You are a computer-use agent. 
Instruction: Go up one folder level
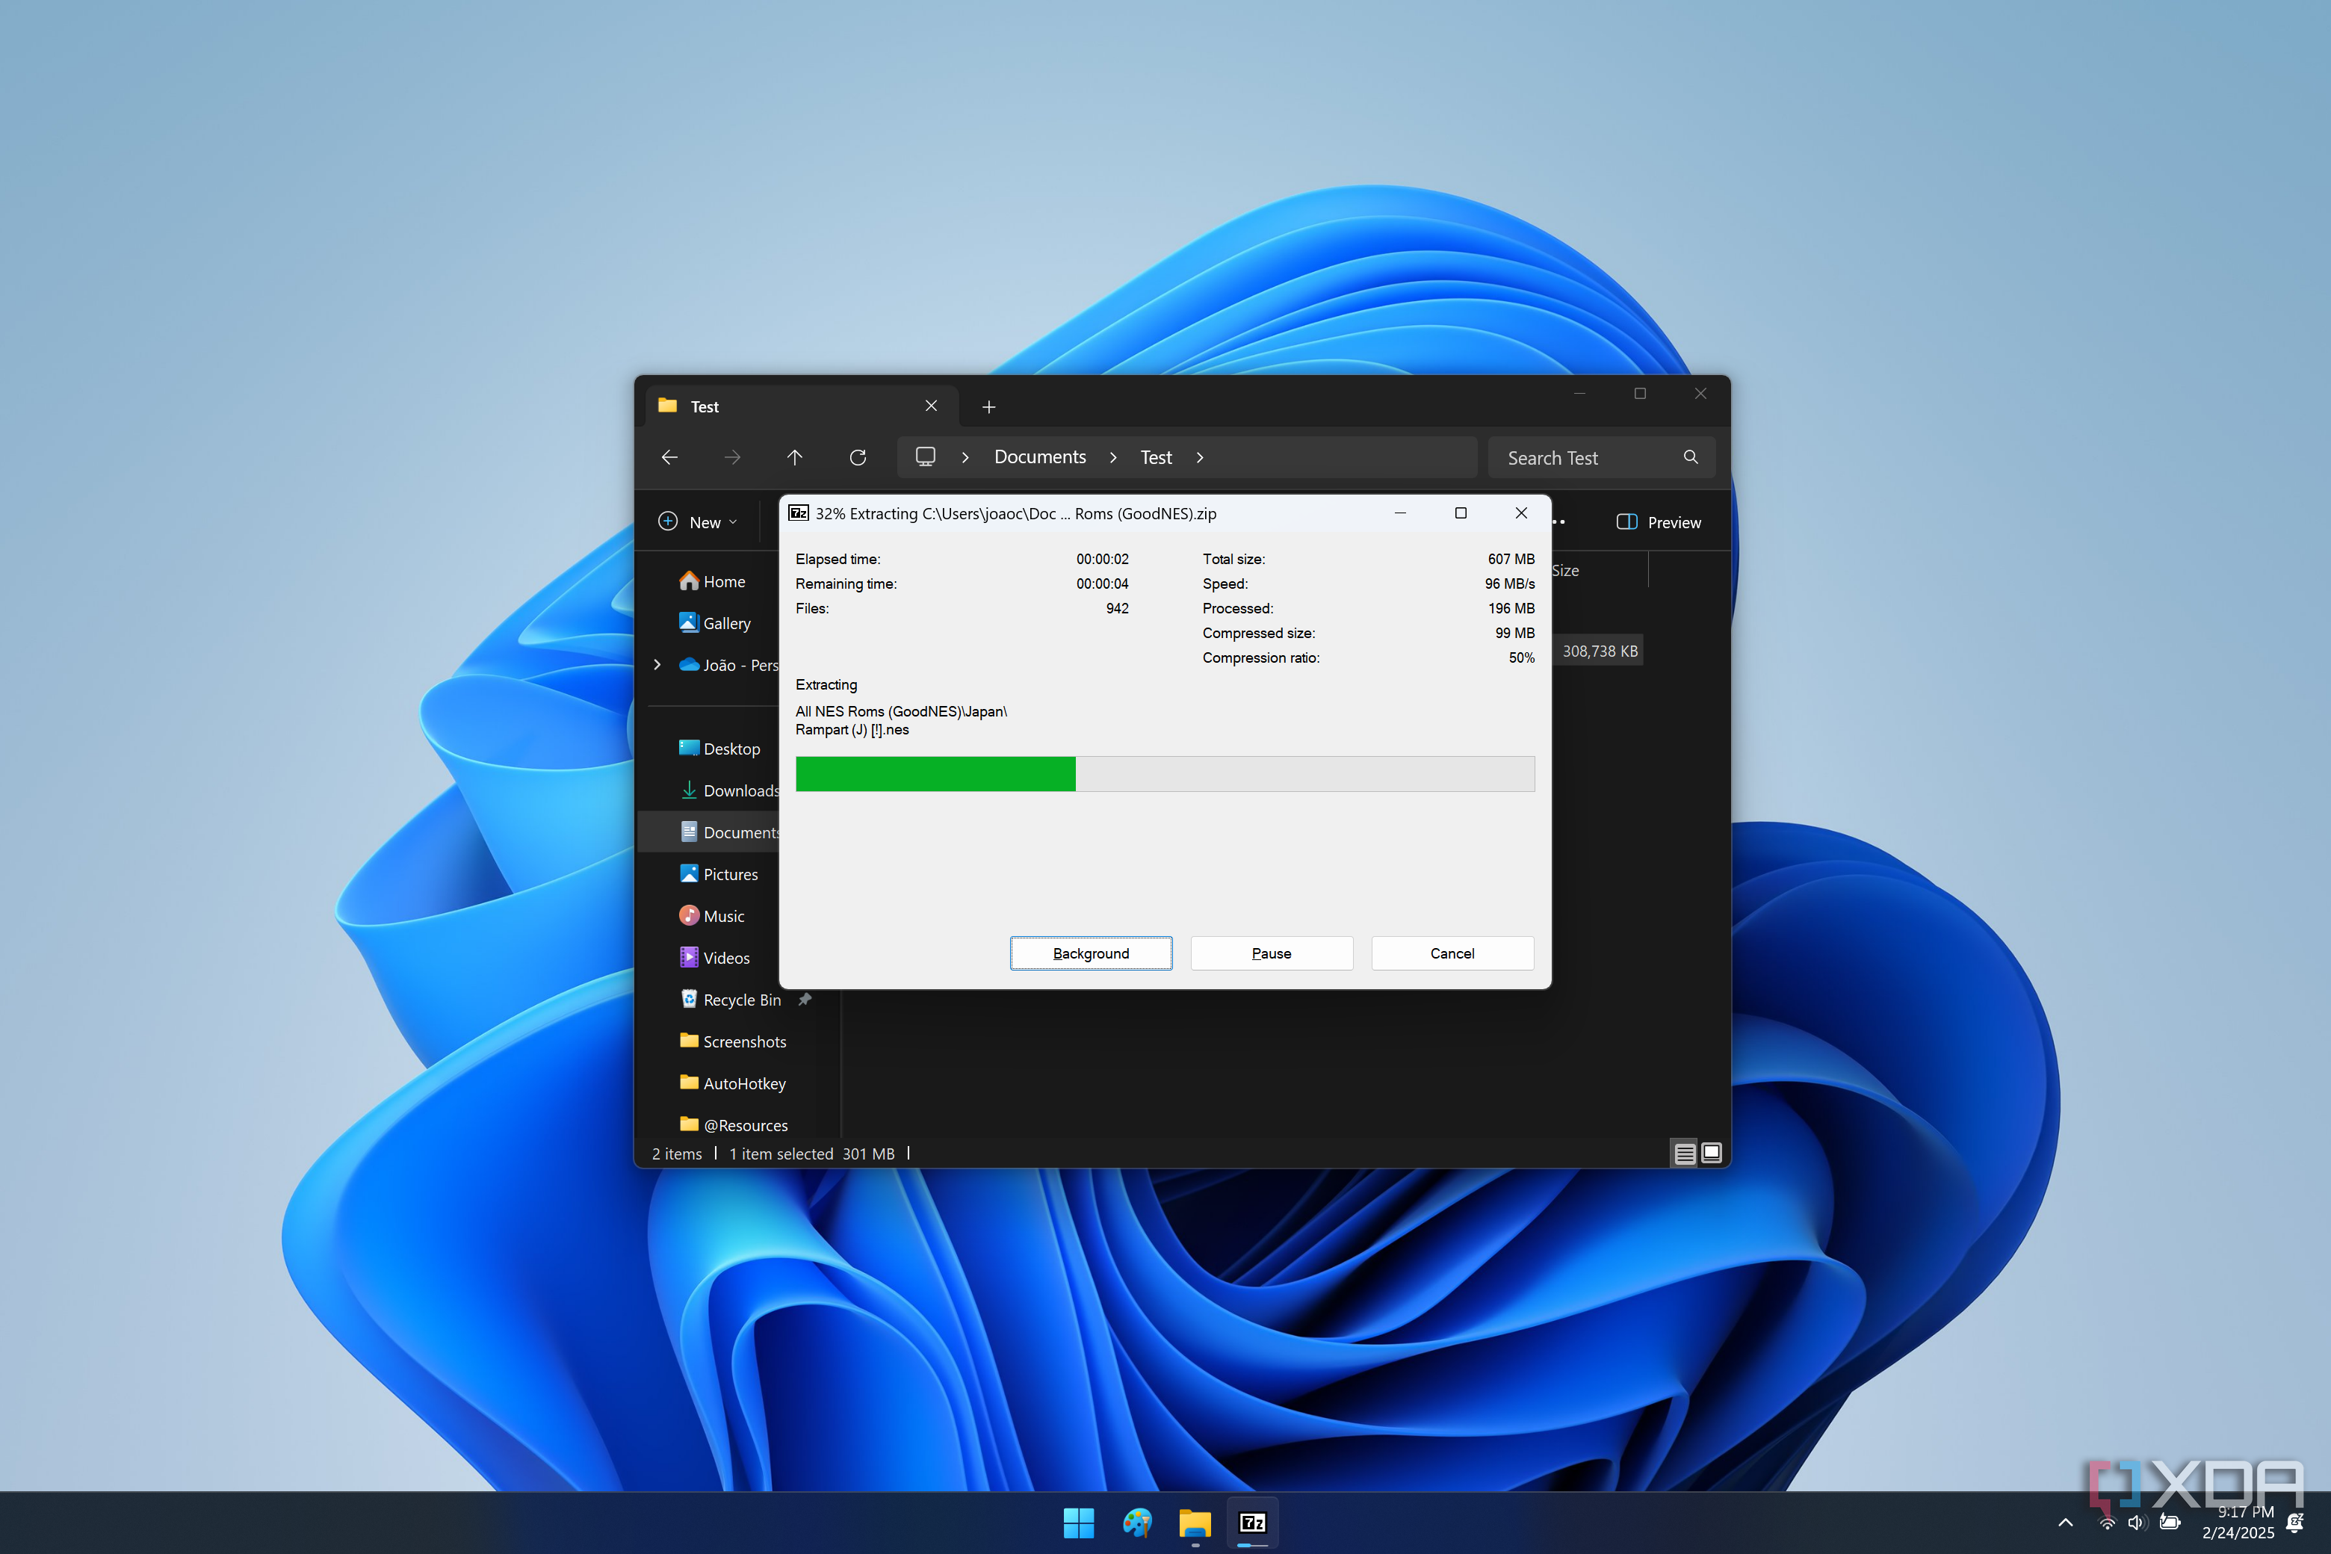(794, 457)
